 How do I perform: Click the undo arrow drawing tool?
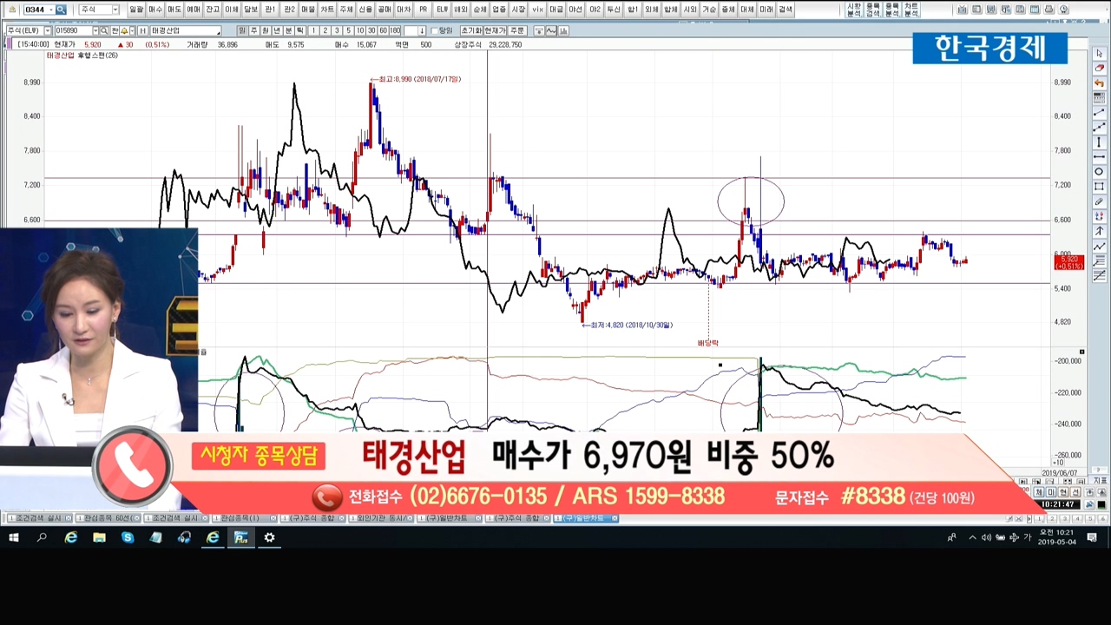1099,83
